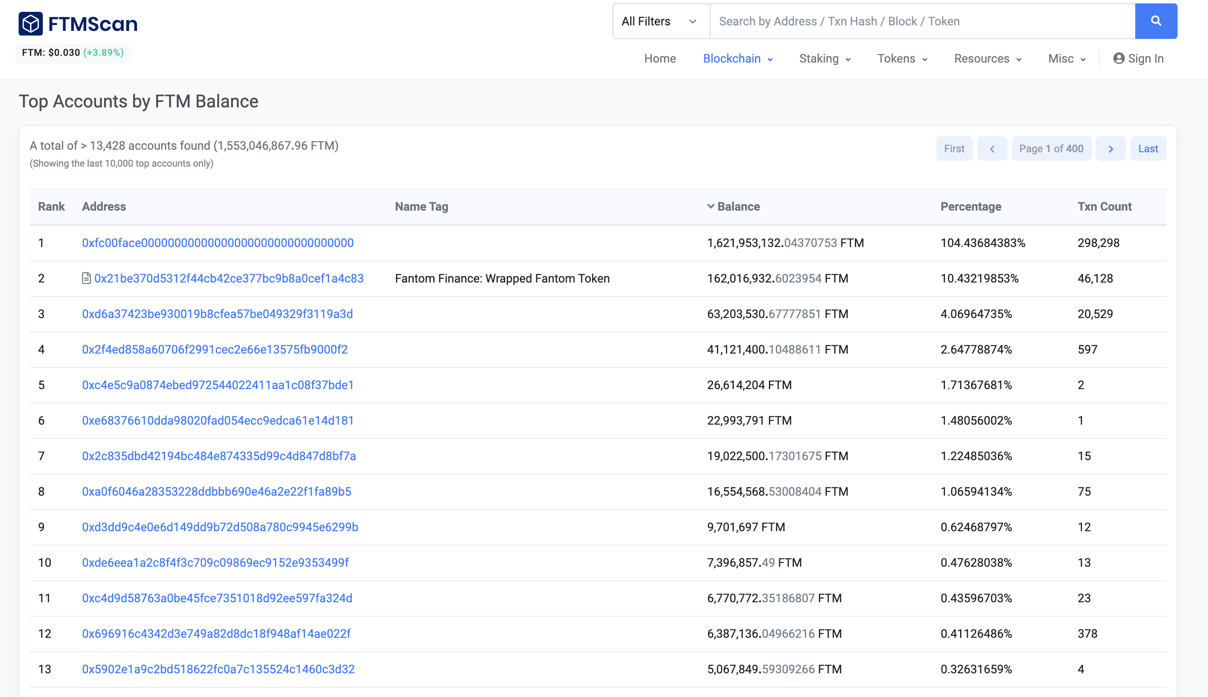Viewport: 1208px width, 697px height.
Task: Click the contract document icon beside rank 2 address
Action: 86,277
